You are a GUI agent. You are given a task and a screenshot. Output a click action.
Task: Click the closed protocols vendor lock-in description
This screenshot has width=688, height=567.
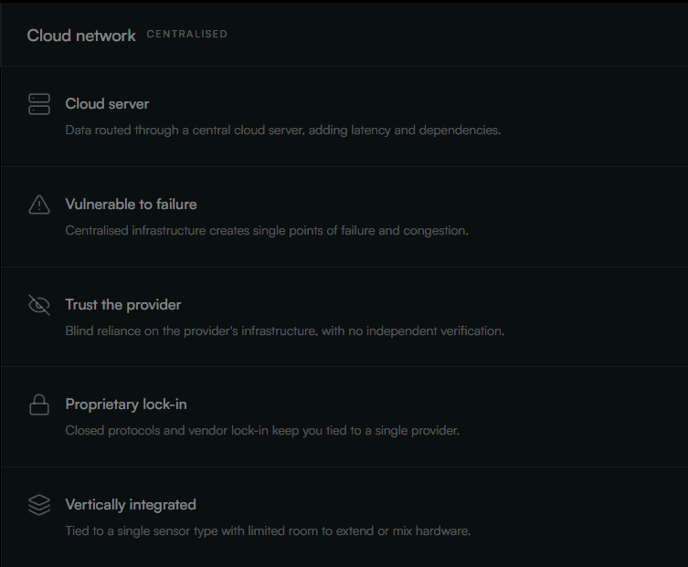pyautogui.click(x=262, y=431)
